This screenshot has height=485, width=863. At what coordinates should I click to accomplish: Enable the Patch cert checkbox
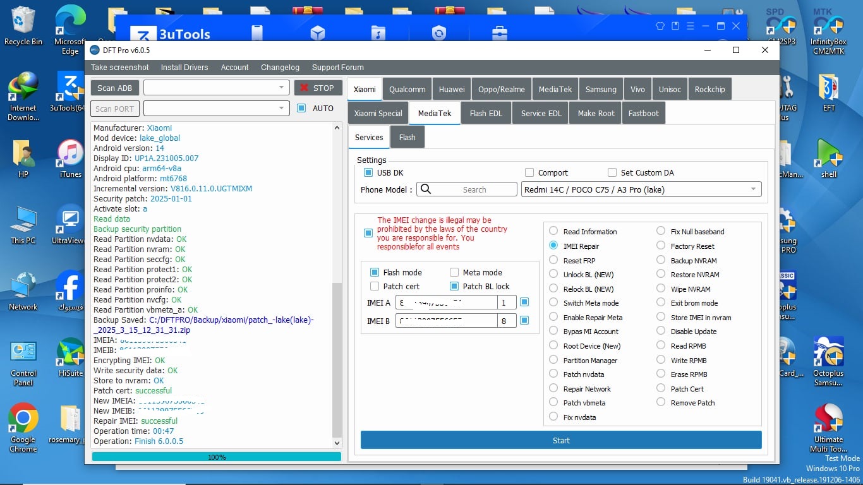[374, 286]
